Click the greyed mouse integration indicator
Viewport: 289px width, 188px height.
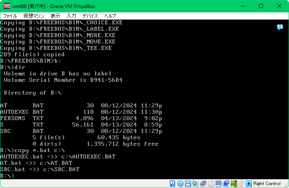coord(241,183)
